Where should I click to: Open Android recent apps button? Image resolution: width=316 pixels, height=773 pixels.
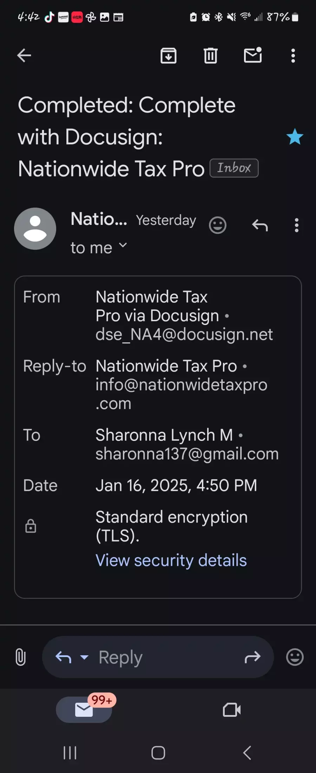pos(70,753)
